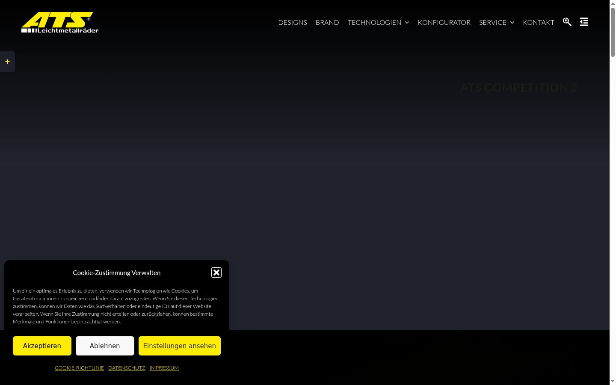Image resolution: width=616 pixels, height=385 pixels.
Task: Expand the yellow plus side panel
Action: click(7, 62)
